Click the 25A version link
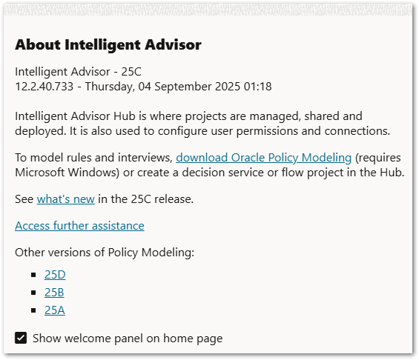419x360 pixels. (55, 310)
